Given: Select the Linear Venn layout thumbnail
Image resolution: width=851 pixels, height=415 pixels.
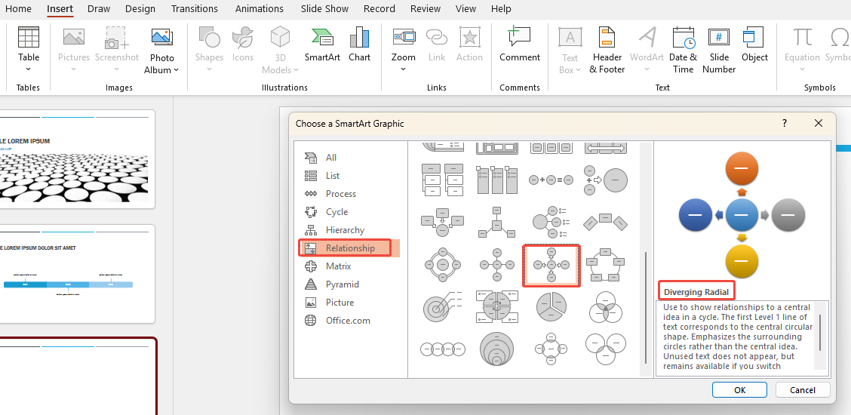Looking at the screenshot, I should (442, 349).
